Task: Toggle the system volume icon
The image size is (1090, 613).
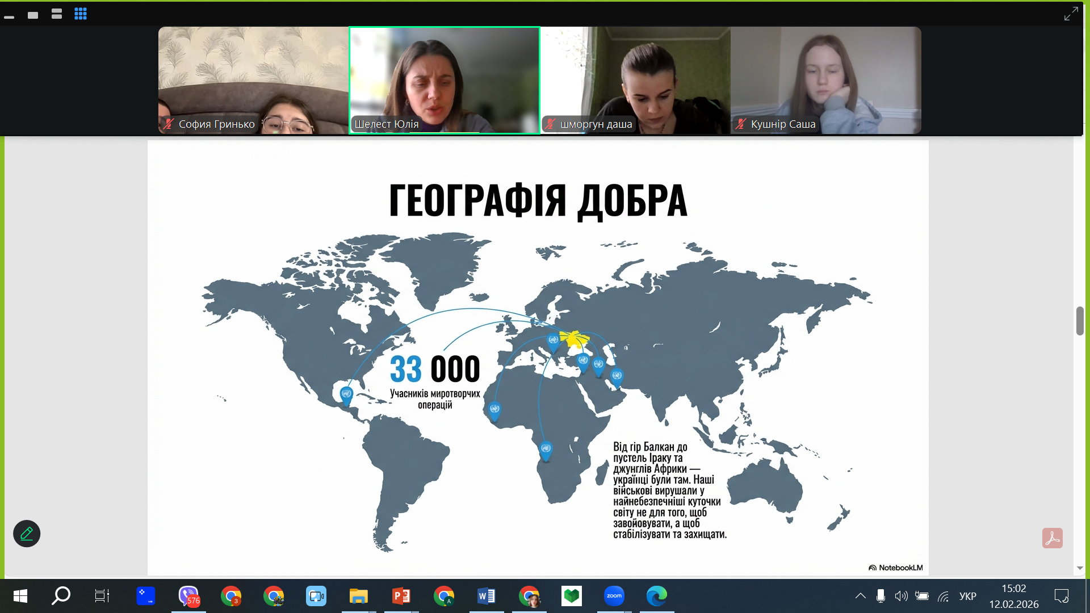Action: pos(901,596)
